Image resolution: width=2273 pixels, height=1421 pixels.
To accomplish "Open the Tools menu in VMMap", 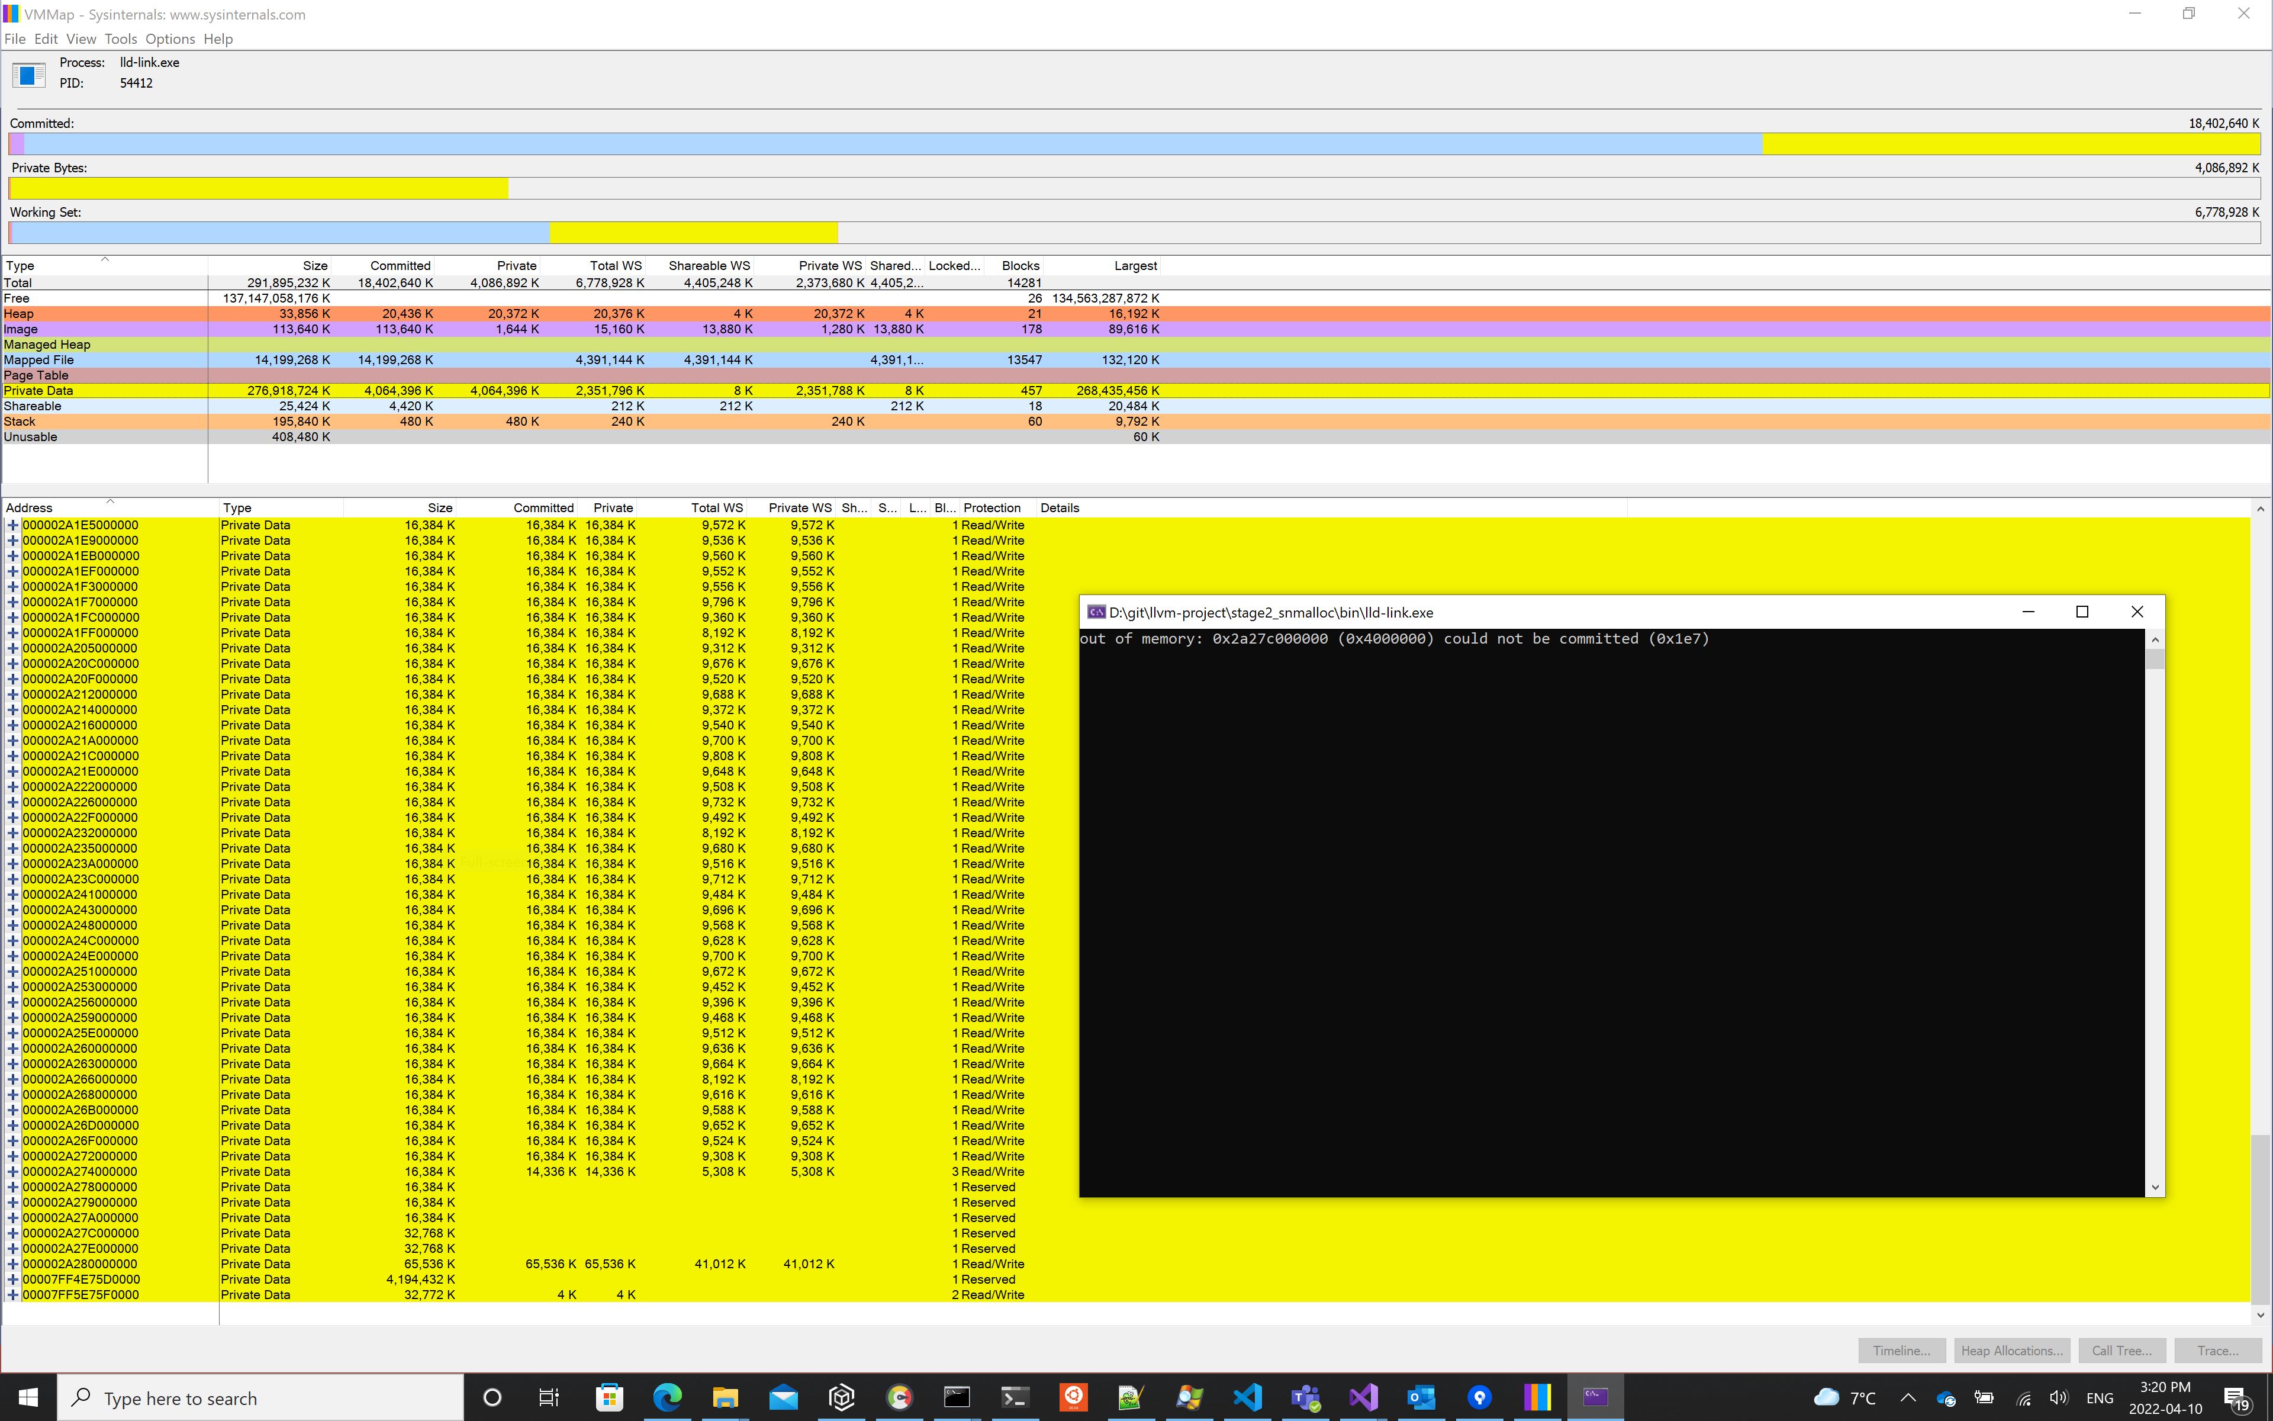I will (x=120, y=38).
